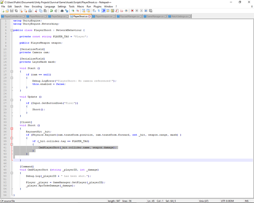Toggle synchronized vertical scrolling
254x203 pixels.
[x=83, y=11]
